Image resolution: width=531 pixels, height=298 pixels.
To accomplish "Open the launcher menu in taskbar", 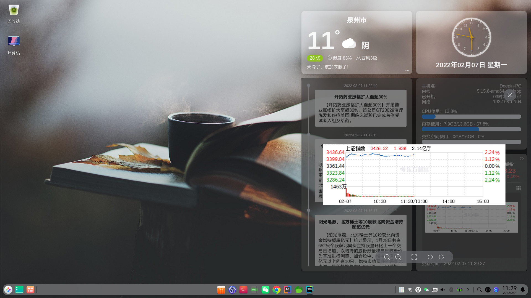I will click(8, 290).
